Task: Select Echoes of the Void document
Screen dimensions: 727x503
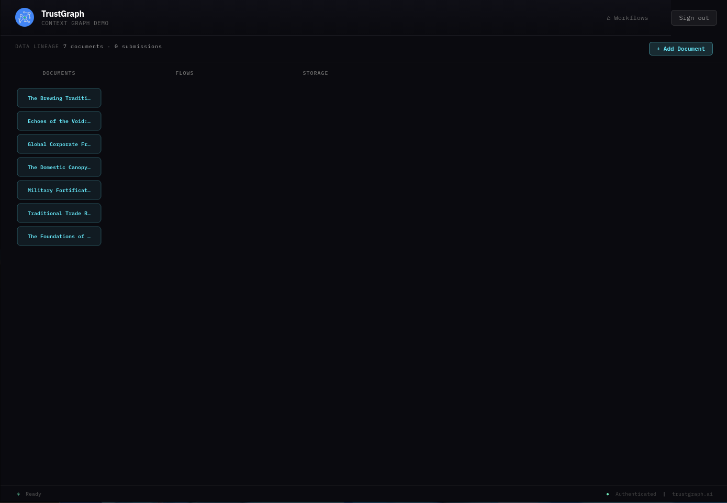Action: pos(59,121)
